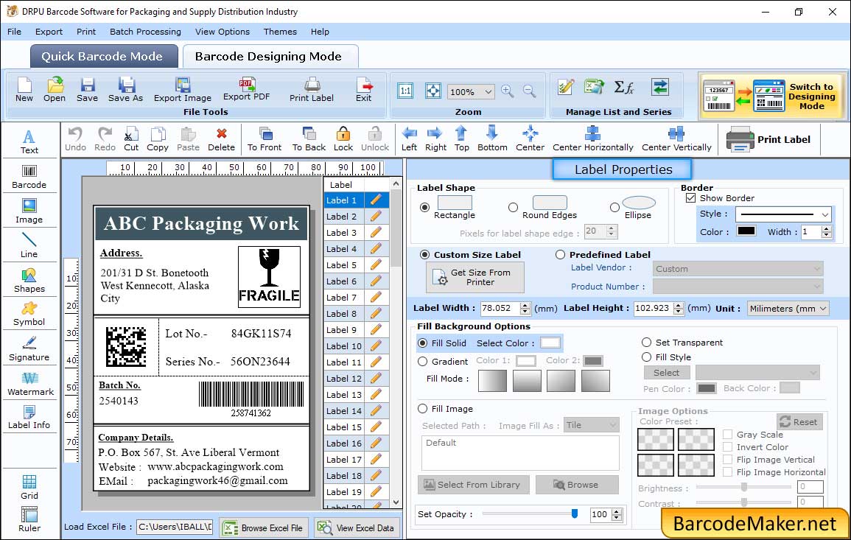This screenshot has width=851, height=540.
Task: Click Center Horizontally alignment icon
Action: coord(592,139)
